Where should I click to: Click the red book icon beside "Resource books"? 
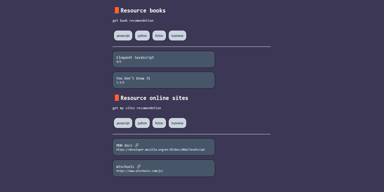[x=116, y=10]
